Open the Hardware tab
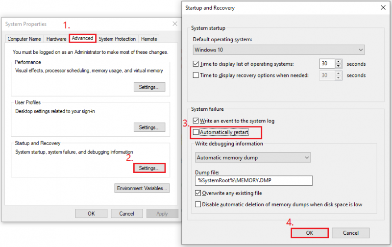This screenshot has width=392, height=247. [x=56, y=39]
